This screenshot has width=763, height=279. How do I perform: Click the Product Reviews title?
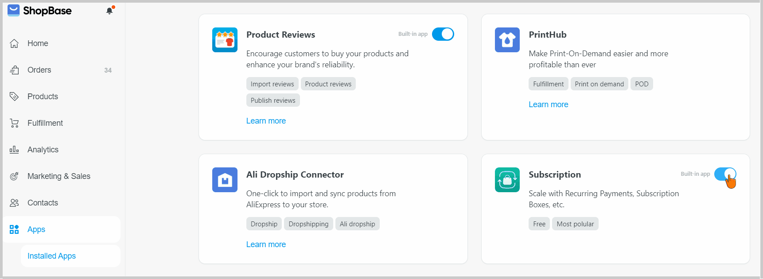click(x=280, y=35)
